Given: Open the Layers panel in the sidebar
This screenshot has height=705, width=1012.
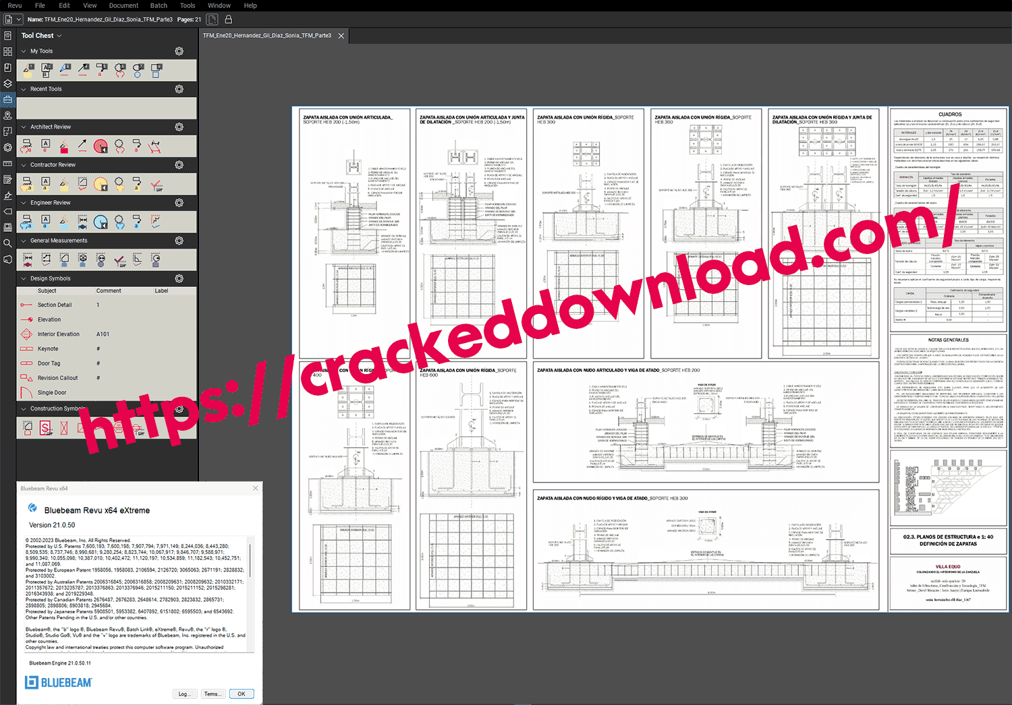Looking at the screenshot, I should pyautogui.click(x=8, y=84).
